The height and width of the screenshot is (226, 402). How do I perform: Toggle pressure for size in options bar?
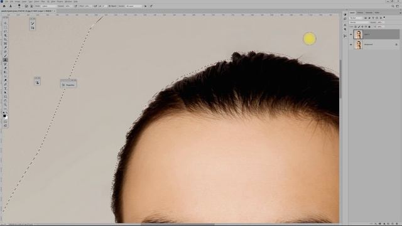click(x=151, y=6)
